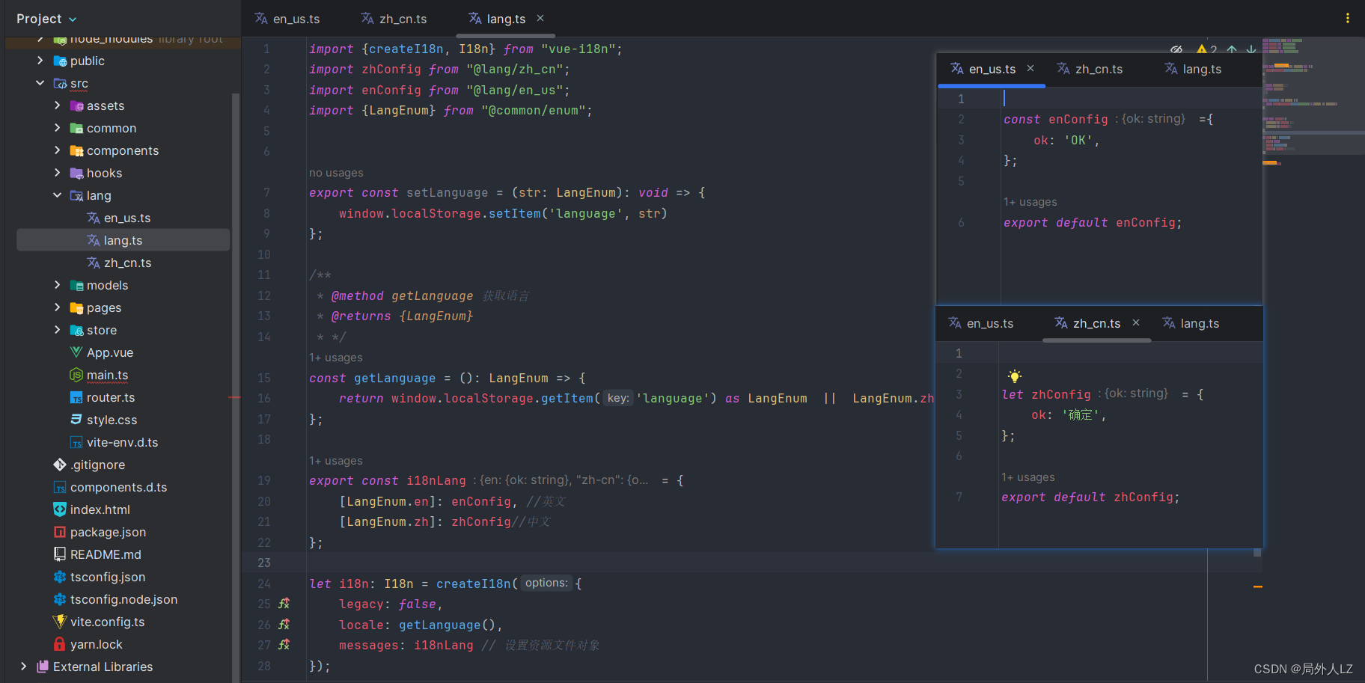
Task: Click the code minimap on right edge
Action: tap(1313, 97)
